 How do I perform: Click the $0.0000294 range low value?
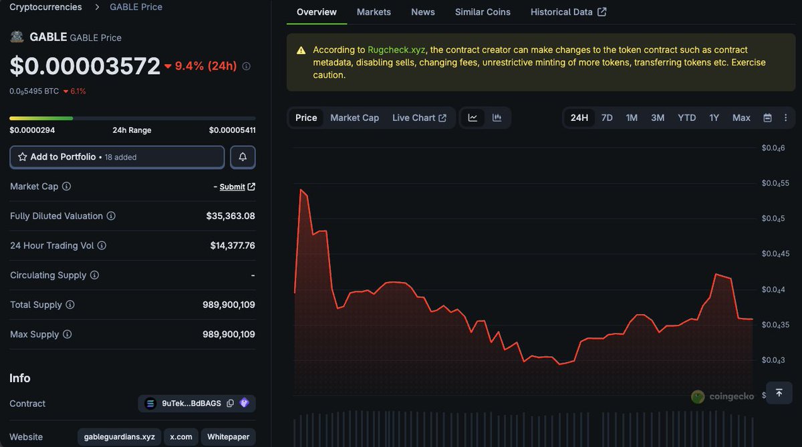pos(32,130)
